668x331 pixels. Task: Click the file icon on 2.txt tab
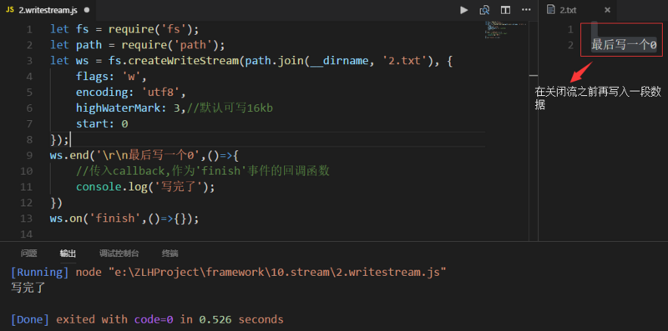tap(551, 10)
